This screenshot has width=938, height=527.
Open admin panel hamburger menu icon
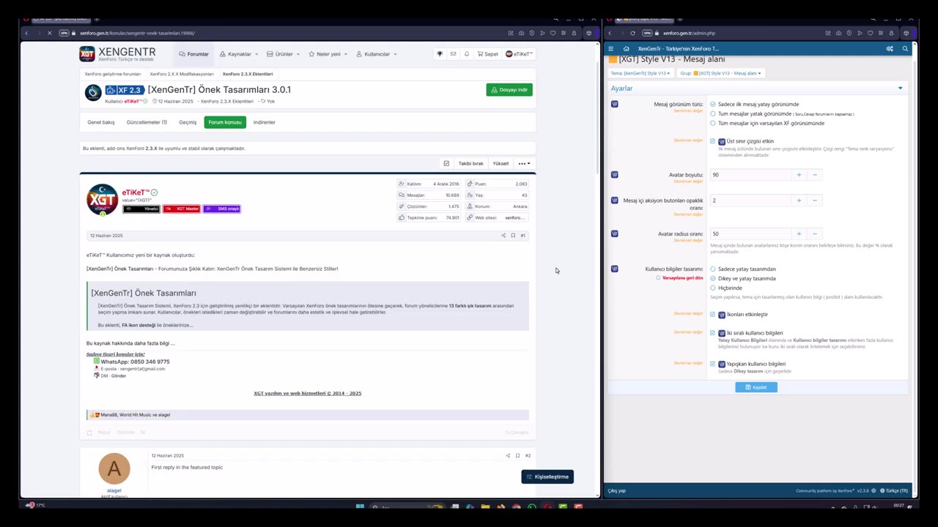pyautogui.click(x=610, y=48)
